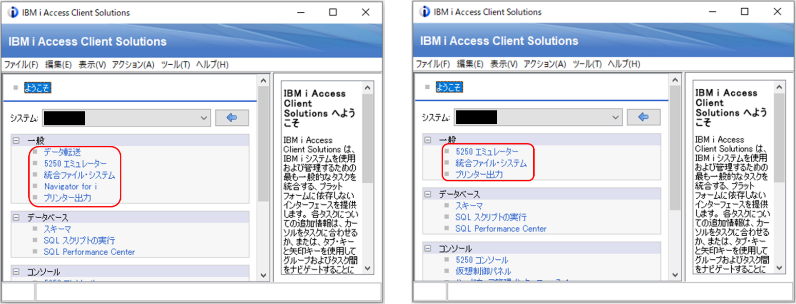Screen dimensions: 796x304
Task: Click the blue back arrow button in the left window
Action: coord(231,118)
